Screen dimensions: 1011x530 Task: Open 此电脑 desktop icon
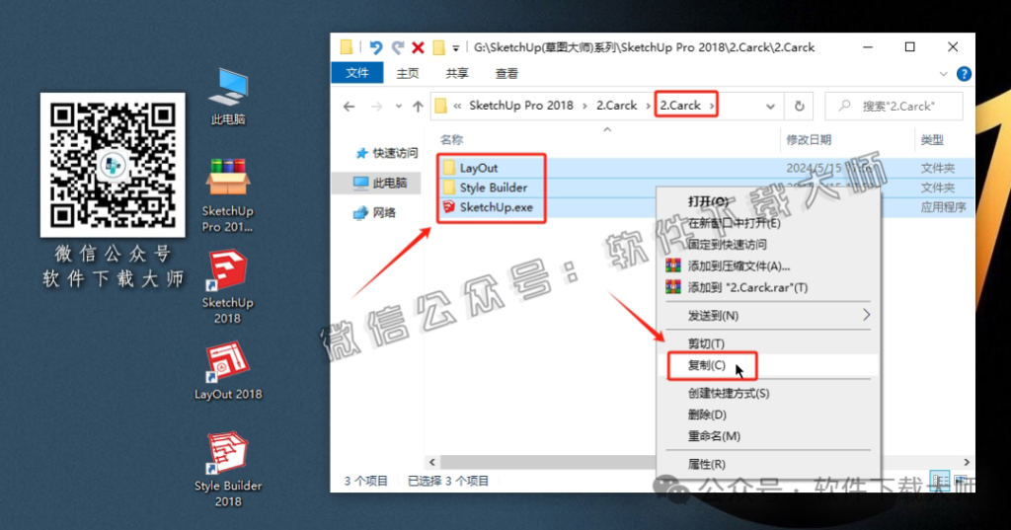point(228,96)
